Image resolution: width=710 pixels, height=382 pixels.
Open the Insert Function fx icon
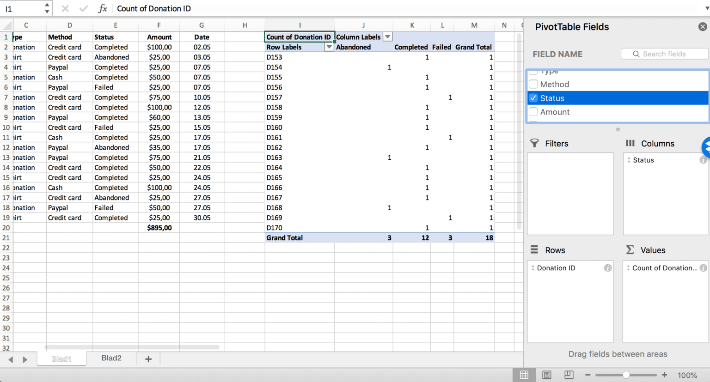(x=103, y=8)
